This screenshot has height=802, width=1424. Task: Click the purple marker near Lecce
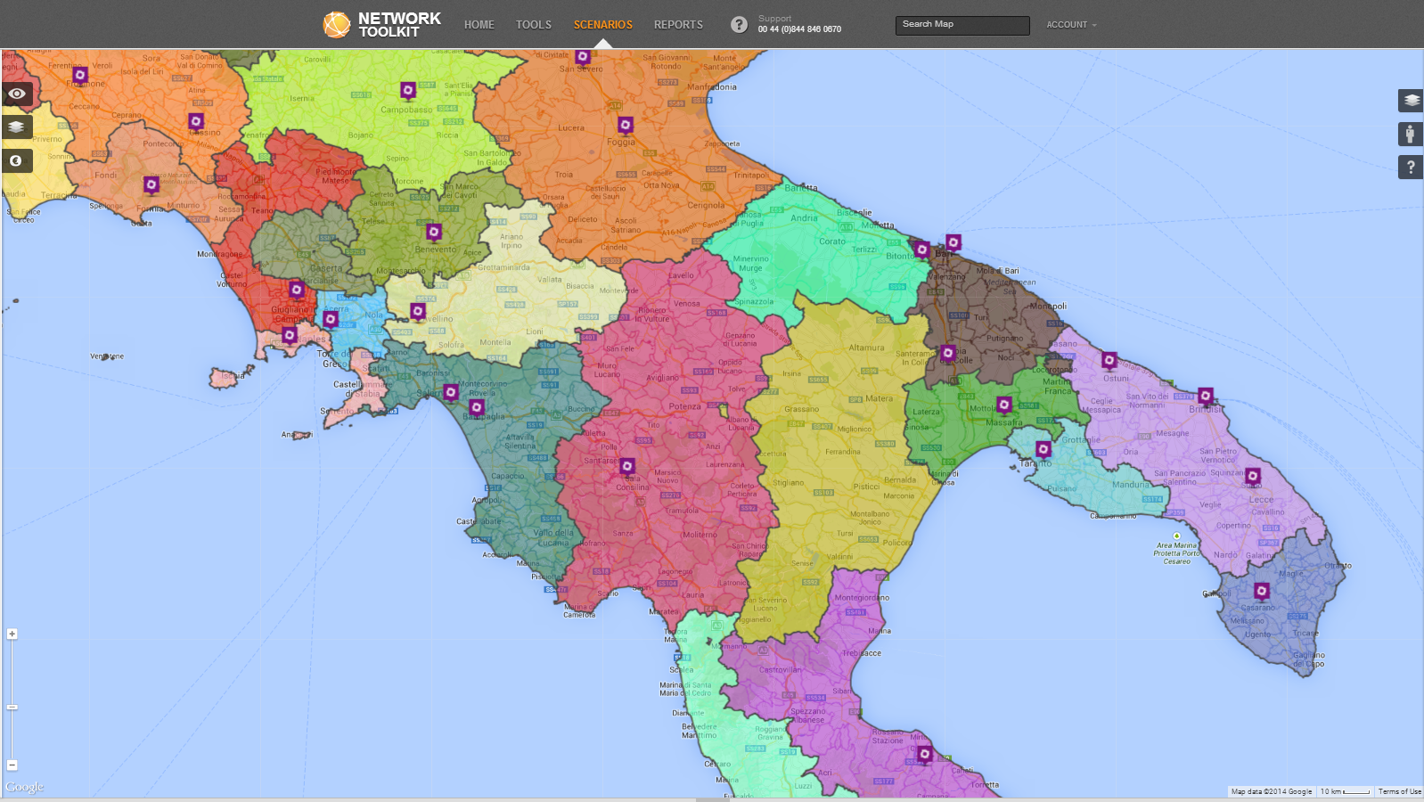(x=1253, y=476)
